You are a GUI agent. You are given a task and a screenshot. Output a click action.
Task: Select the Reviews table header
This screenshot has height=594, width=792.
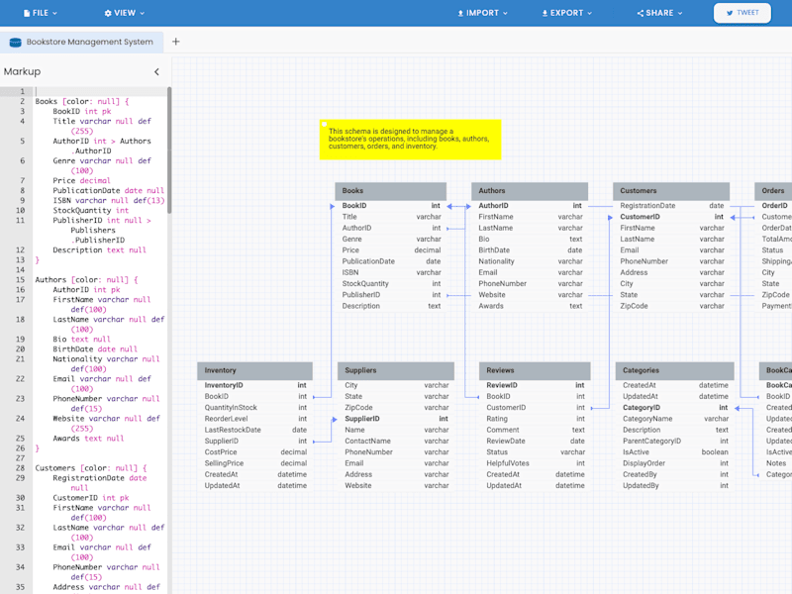[535, 370]
